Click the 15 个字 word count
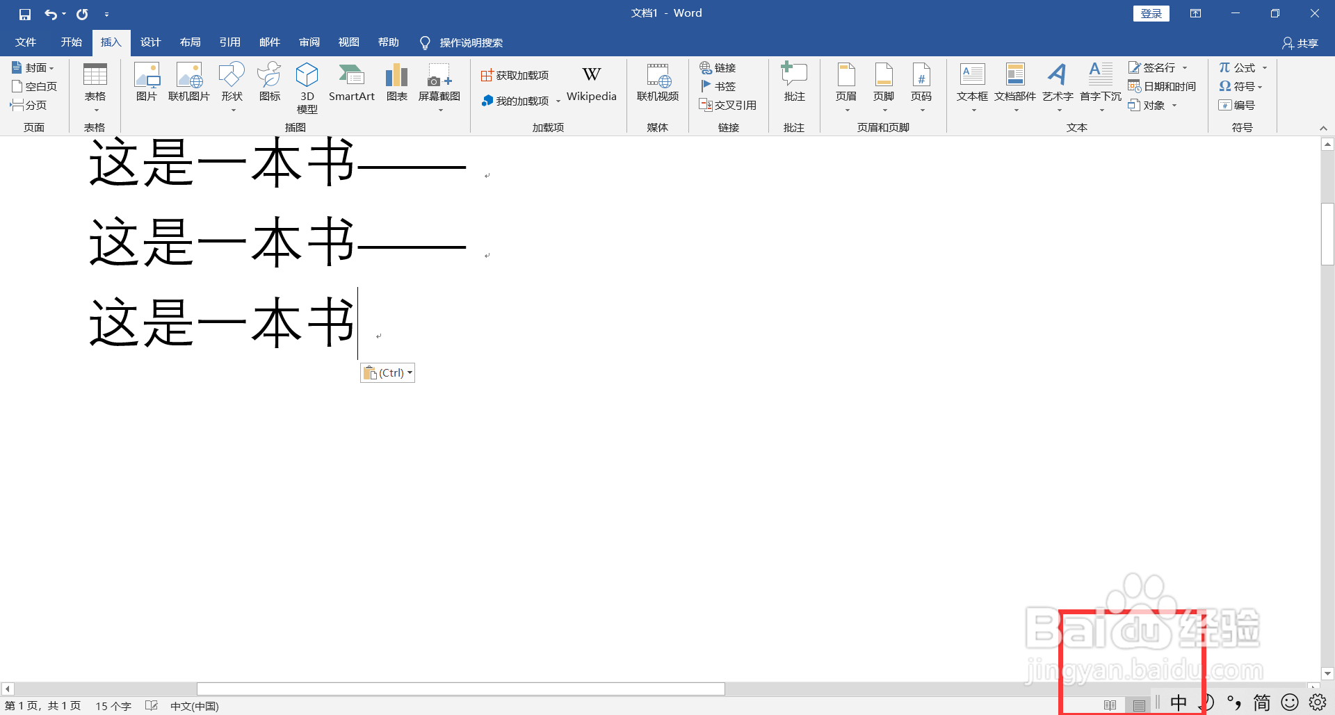Screen dimensions: 1335x715 tap(113, 706)
